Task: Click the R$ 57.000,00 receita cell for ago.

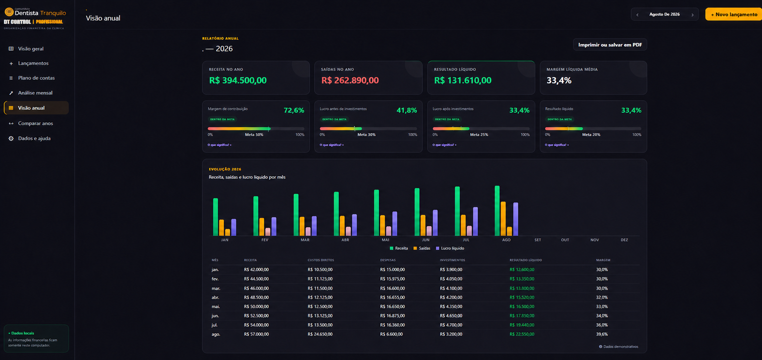Action: (256, 334)
